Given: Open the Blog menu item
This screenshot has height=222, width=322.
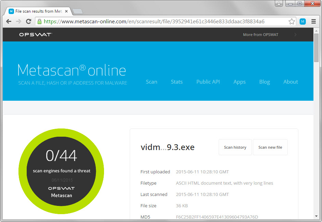Looking at the screenshot, I should pos(265,82).
